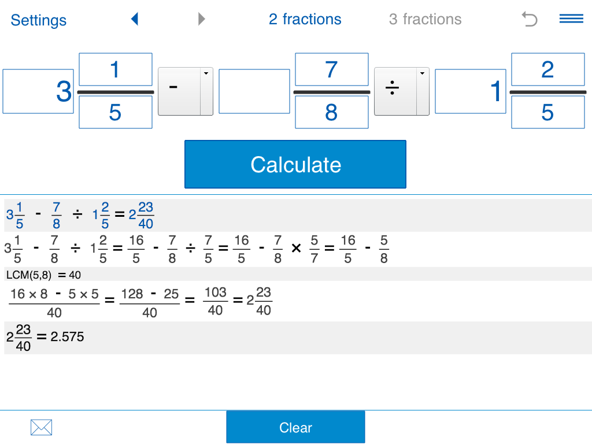
Task: Select empty whole number field of second fraction
Action: 254,91
